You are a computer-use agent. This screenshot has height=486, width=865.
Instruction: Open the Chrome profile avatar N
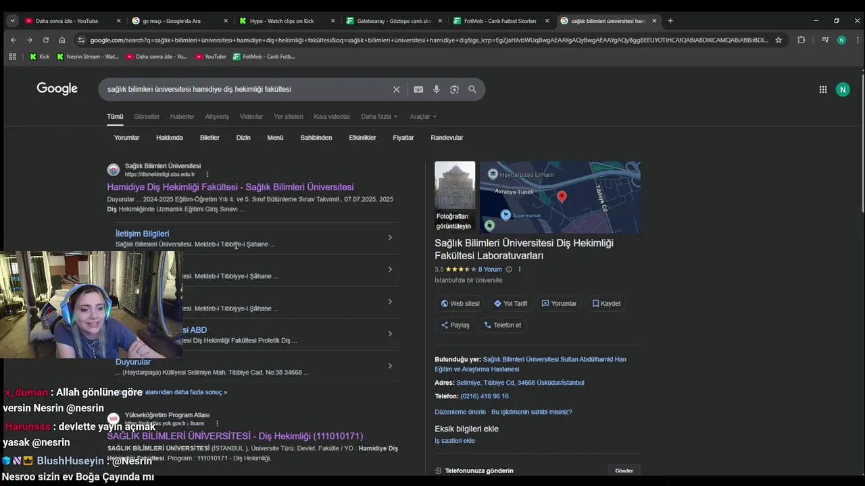coord(841,40)
